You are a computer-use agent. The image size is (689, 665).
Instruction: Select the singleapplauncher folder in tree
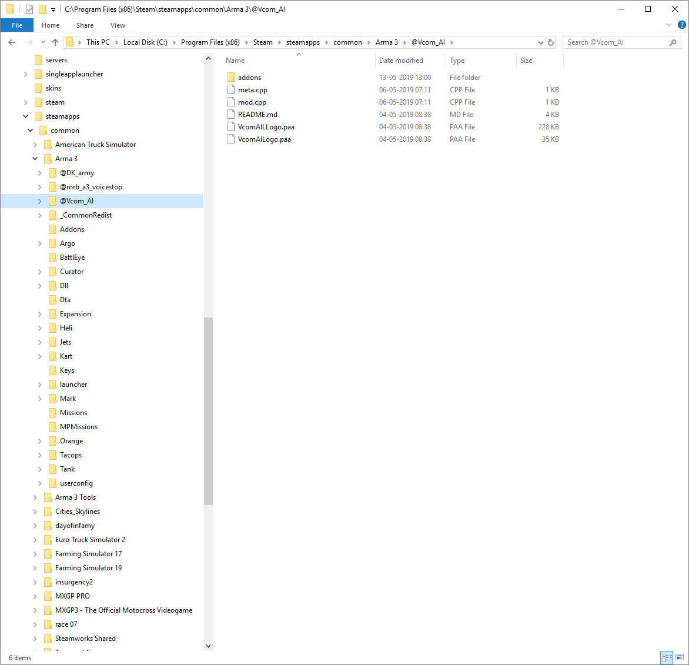[74, 74]
